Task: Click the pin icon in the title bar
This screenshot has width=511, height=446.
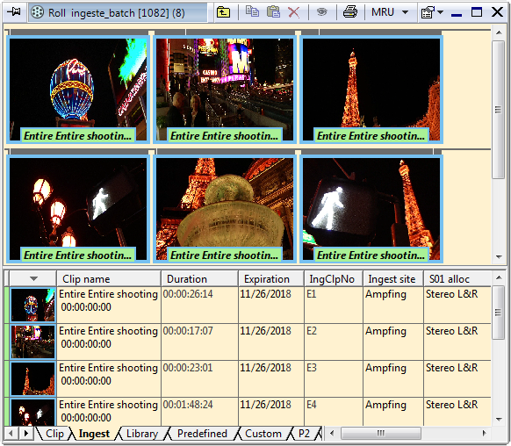Action: [x=14, y=12]
